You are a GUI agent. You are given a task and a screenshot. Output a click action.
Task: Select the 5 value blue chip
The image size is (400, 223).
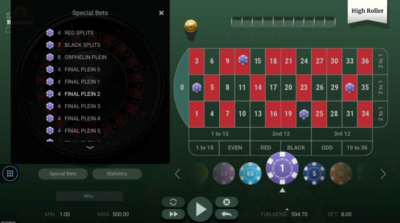pos(314,173)
